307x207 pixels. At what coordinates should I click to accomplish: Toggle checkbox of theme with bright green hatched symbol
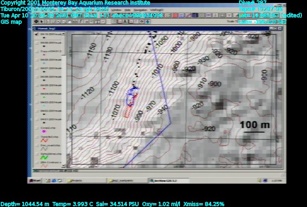click(37, 154)
